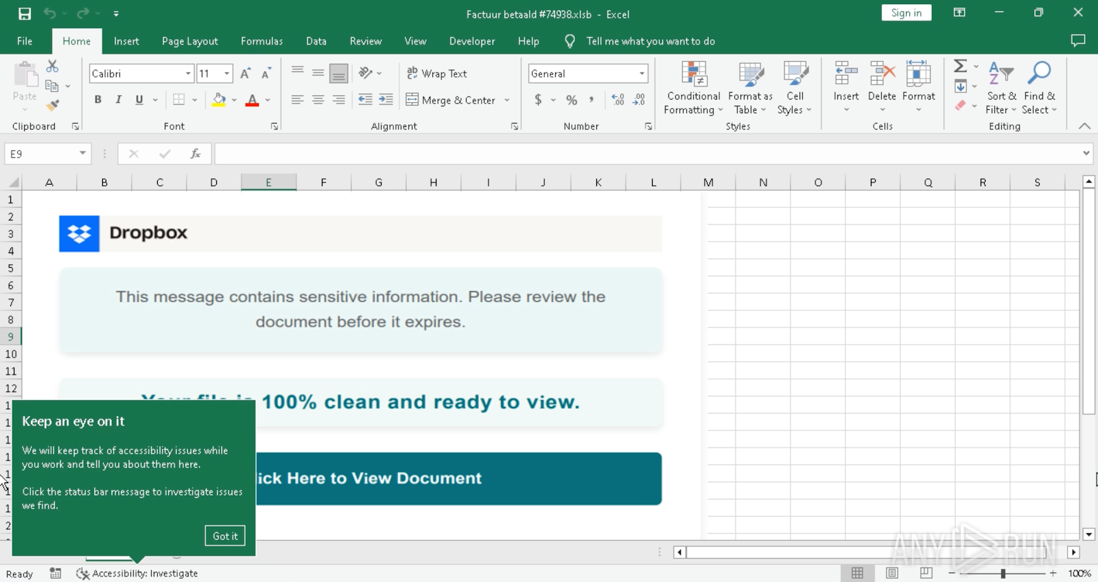This screenshot has height=582, width=1098.
Task: Toggle Italic formatting
Action: pos(119,100)
